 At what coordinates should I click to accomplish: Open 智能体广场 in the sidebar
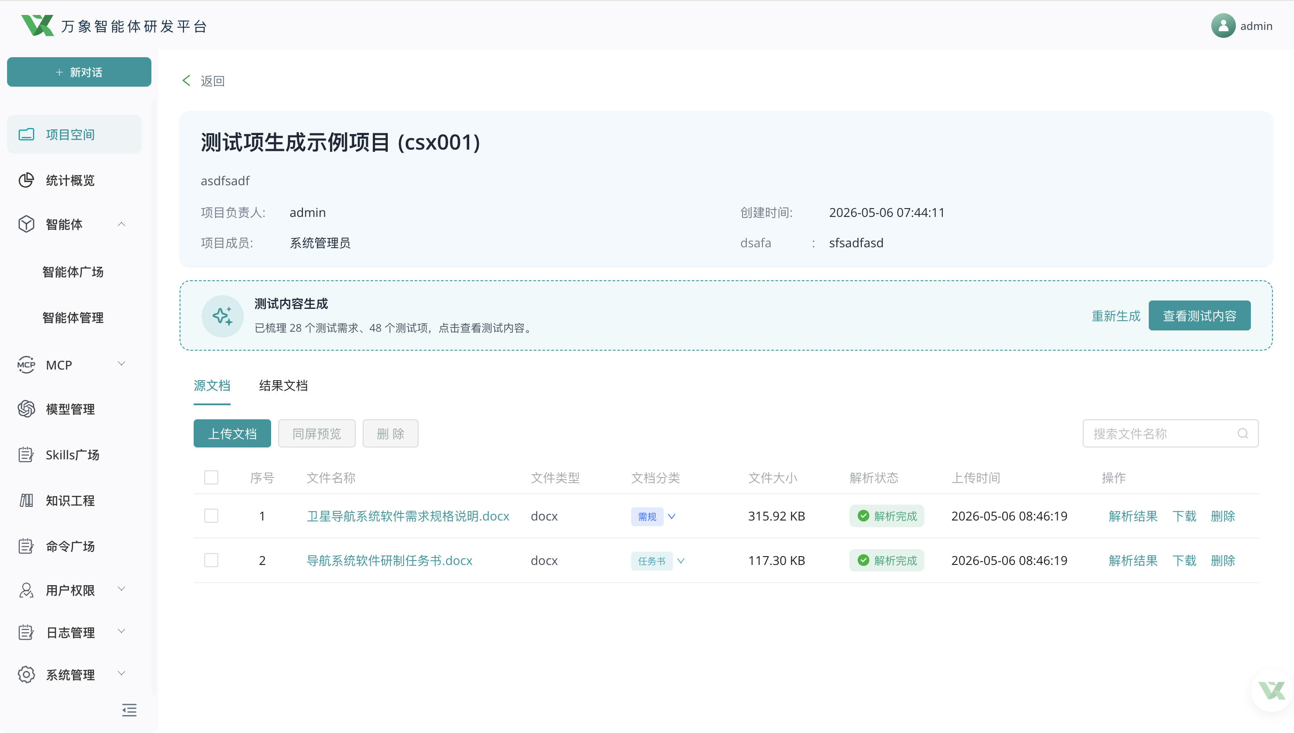pos(73,272)
